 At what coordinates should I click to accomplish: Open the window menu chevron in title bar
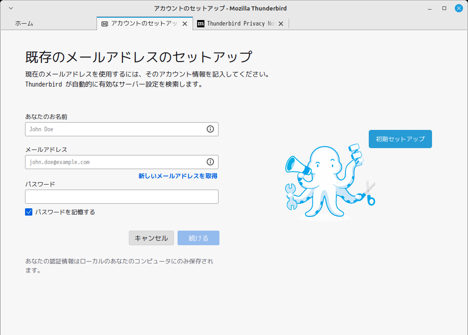tap(11, 8)
